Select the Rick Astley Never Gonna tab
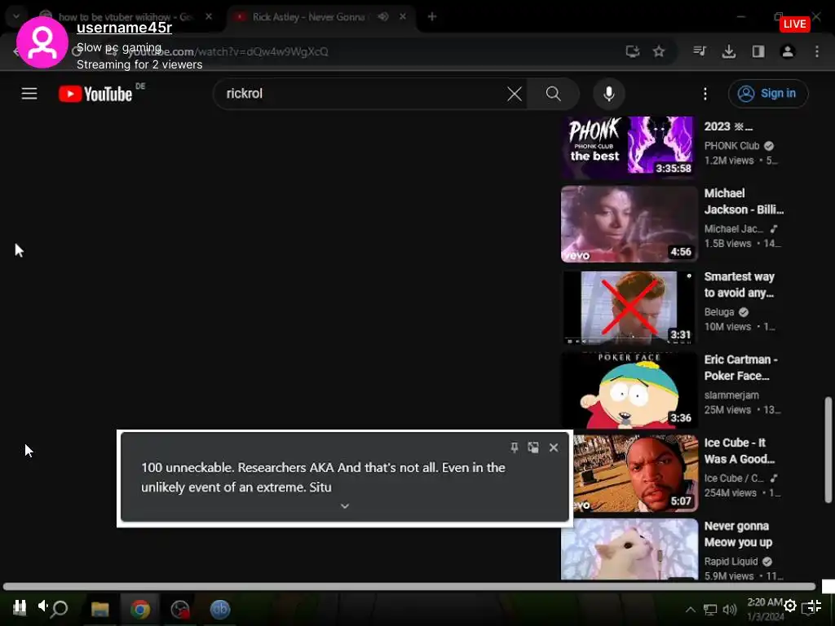Screen dimensions: 835x626 pyautogui.click(x=307, y=17)
